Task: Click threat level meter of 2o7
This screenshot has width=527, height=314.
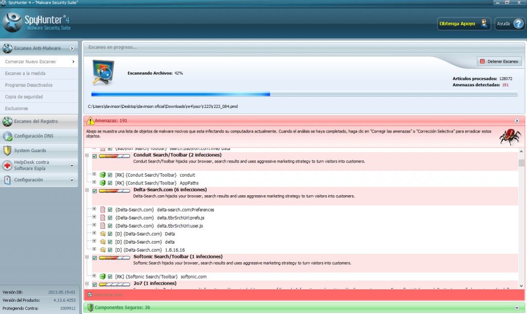Action: coord(114,285)
